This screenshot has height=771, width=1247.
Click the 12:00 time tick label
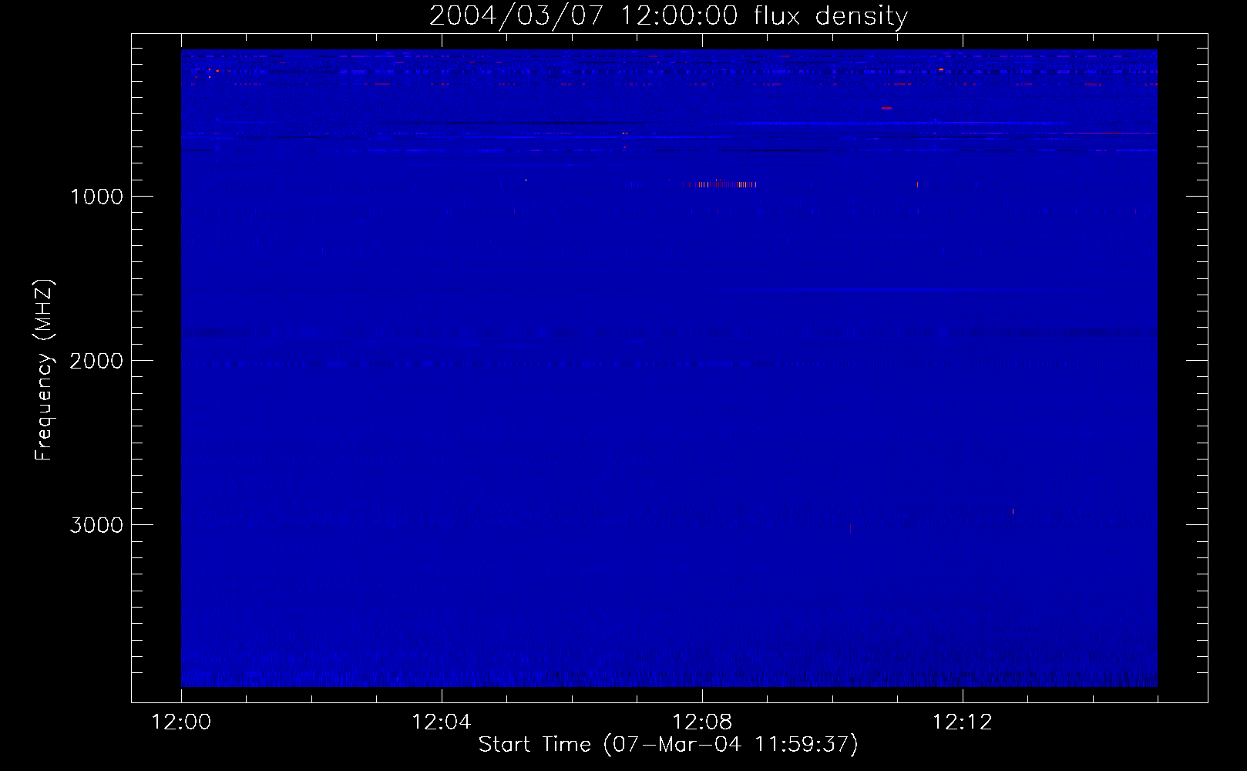(x=181, y=722)
